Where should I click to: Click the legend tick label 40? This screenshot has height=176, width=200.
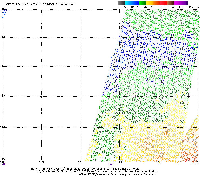(x=174, y=7)
